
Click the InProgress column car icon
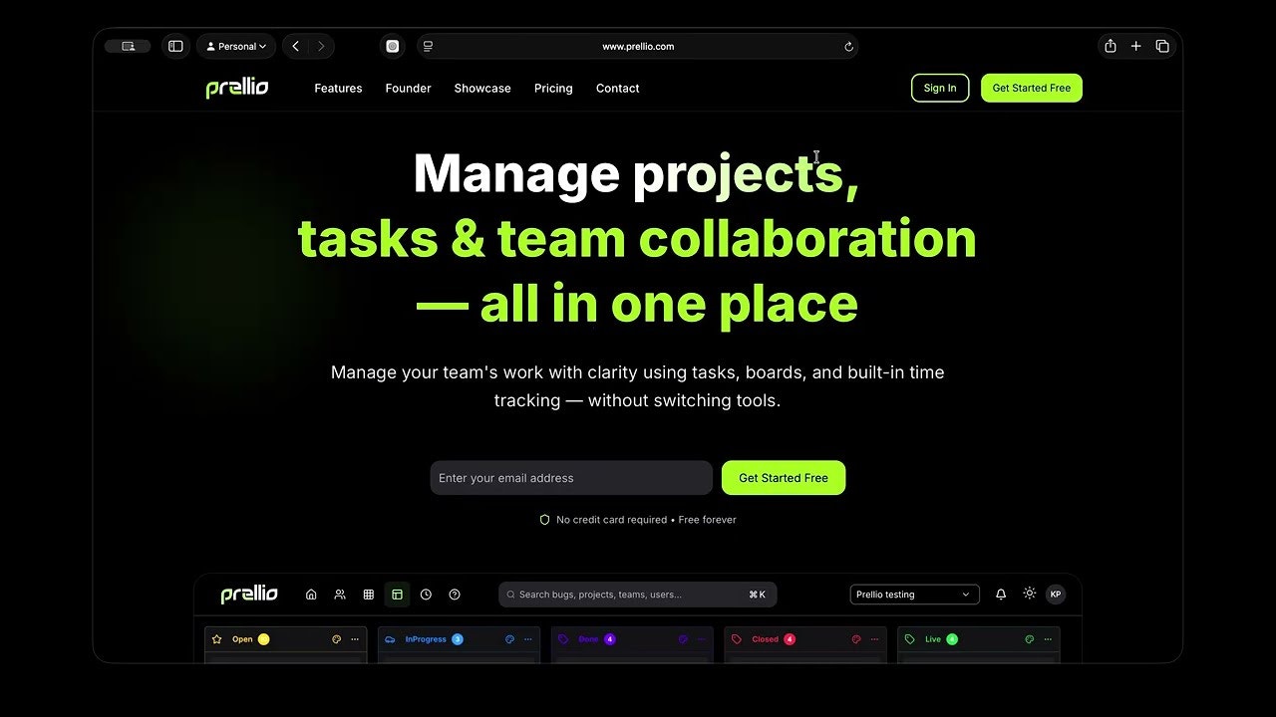[390, 639]
